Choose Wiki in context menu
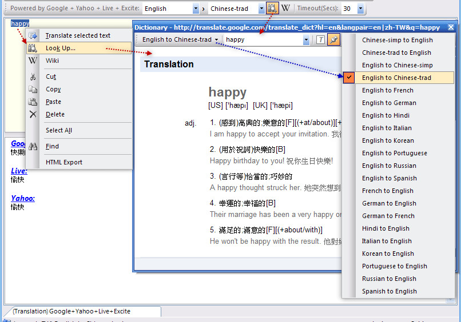 tap(79, 61)
